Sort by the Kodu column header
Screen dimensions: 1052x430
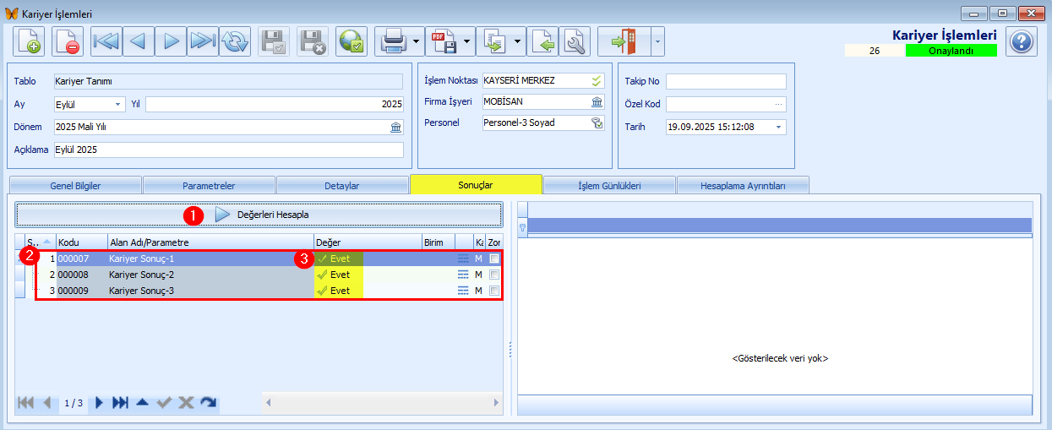(81, 242)
